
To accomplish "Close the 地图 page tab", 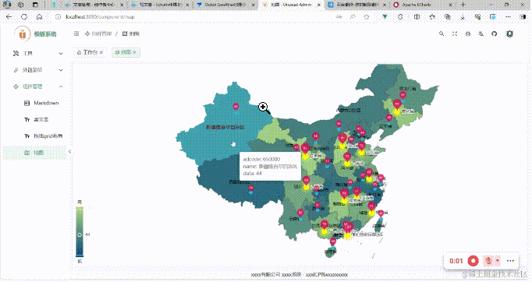I will [x=134, y=52].
